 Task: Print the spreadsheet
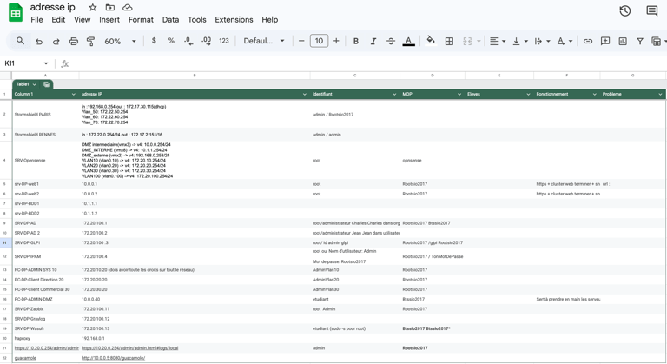coord(74,42)
